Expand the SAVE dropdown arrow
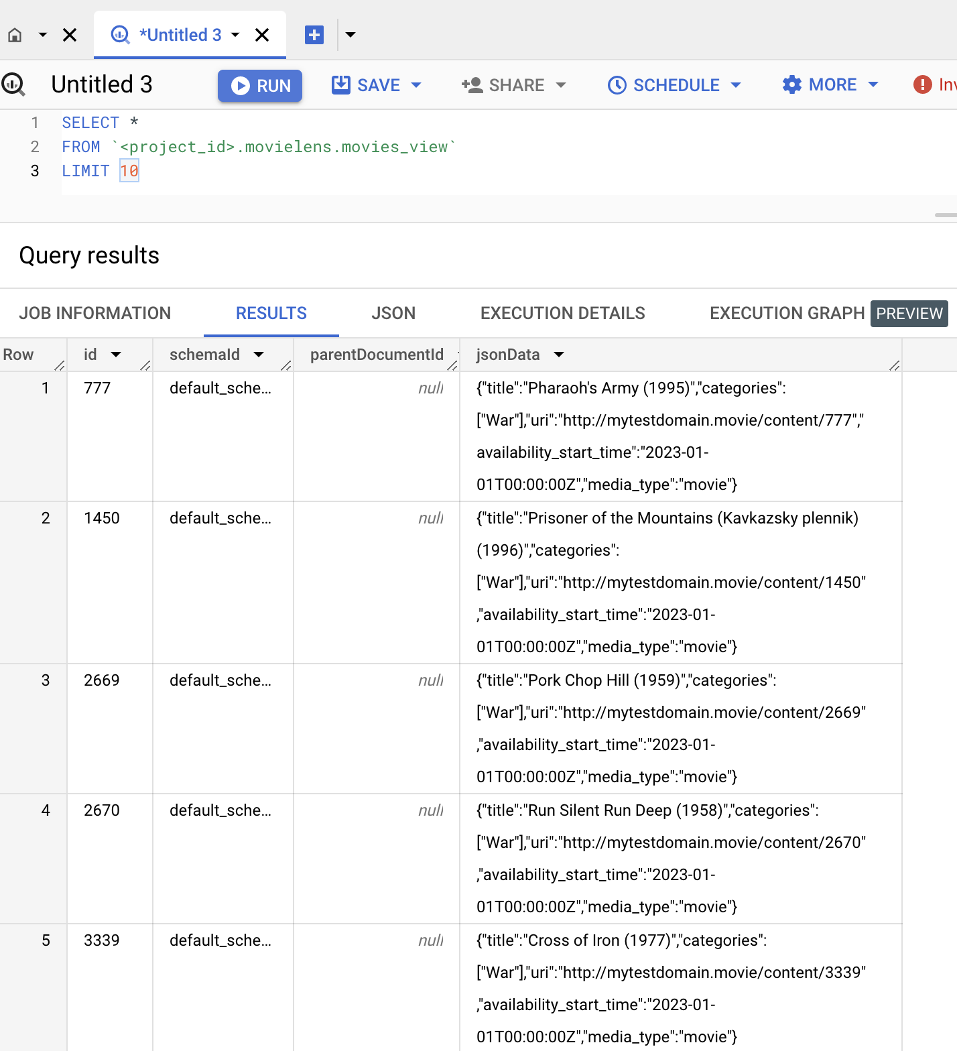This screenshot has width=957, height=1051. (x=416, y=85)
